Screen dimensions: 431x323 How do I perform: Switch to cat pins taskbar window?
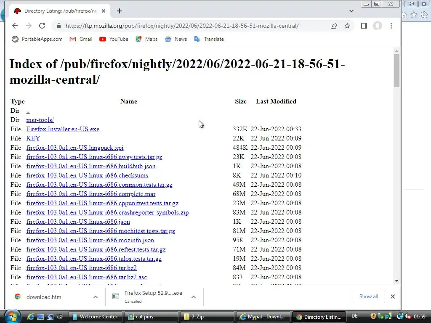click(151, 317)
